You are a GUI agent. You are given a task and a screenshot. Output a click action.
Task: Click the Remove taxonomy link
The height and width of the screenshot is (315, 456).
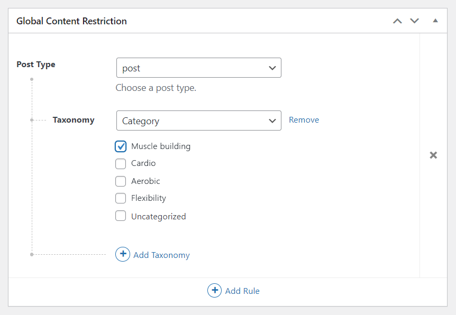point(304,120)
